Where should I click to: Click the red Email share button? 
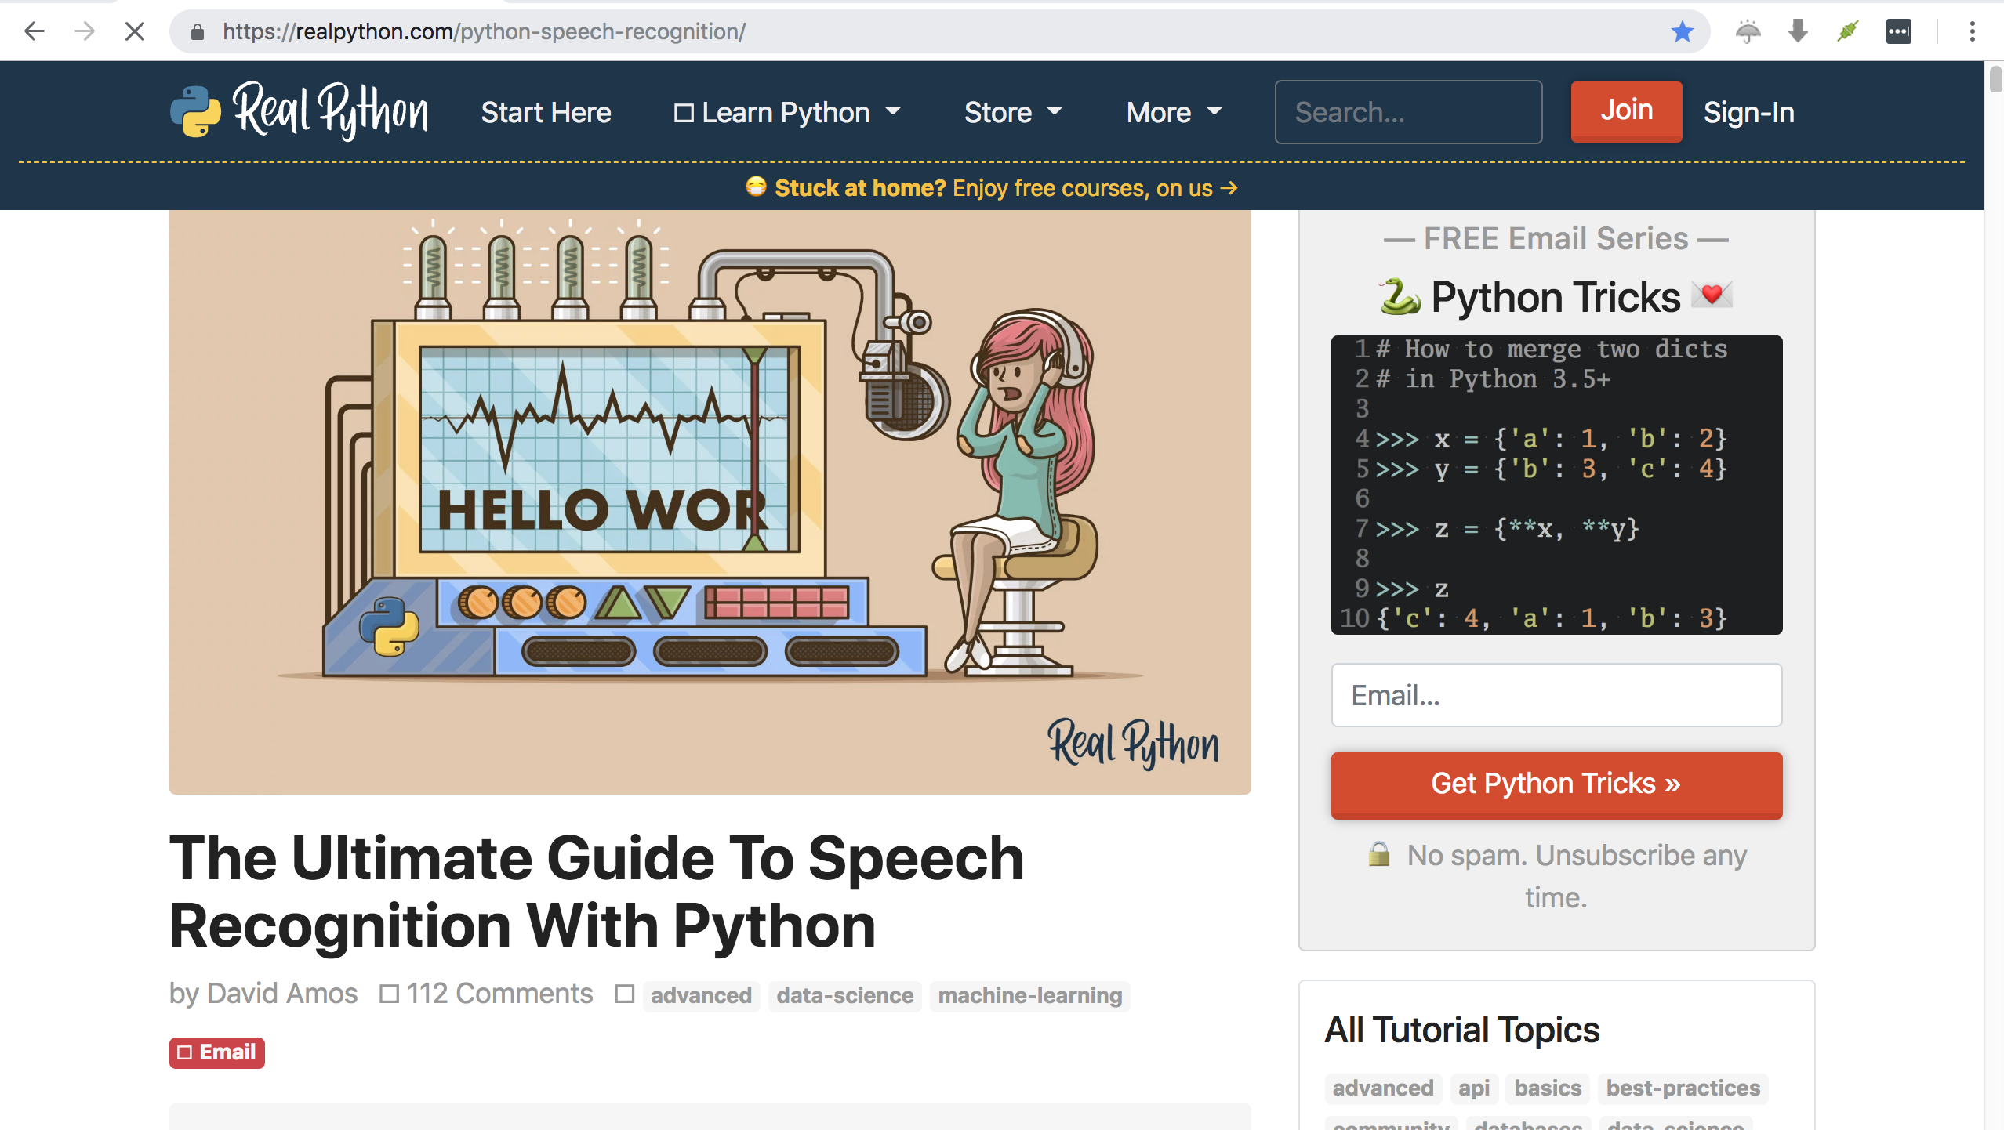(x=216, y=1052)
